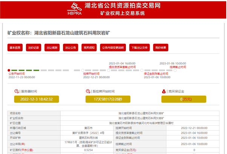Screen dimensions: 227x154
Task: Click the red 公告开始时间 timeline marker
Action: click(9, 70)
